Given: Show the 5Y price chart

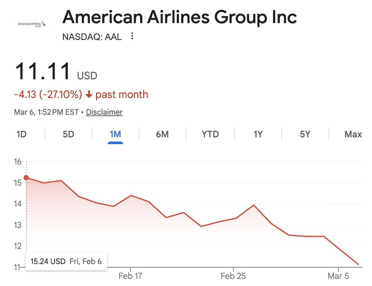Looking at the screenshot, I should (305, 134).
